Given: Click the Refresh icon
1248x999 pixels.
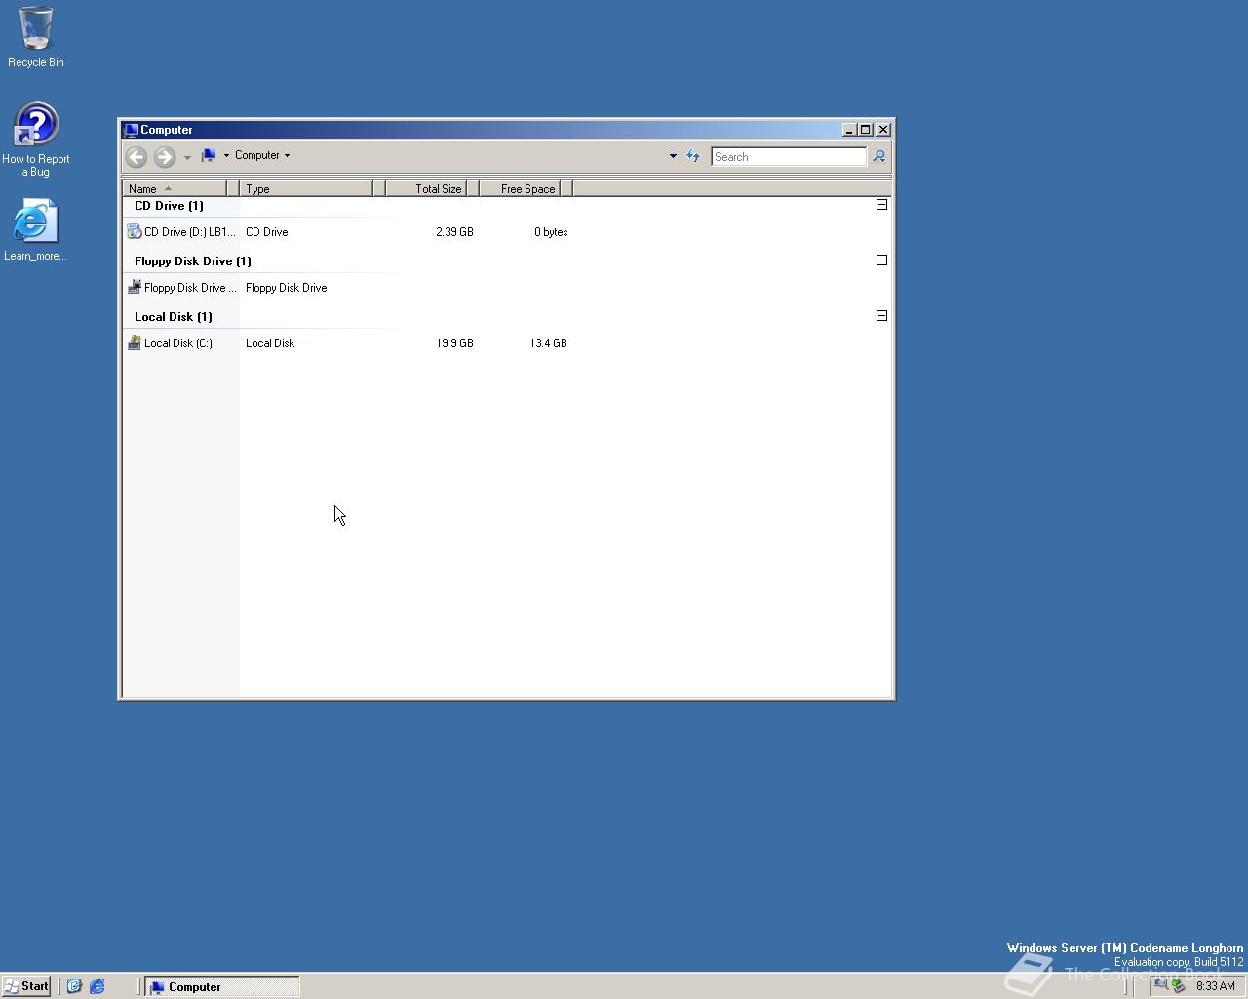Looking at the screenshot, I should (693, 156).
